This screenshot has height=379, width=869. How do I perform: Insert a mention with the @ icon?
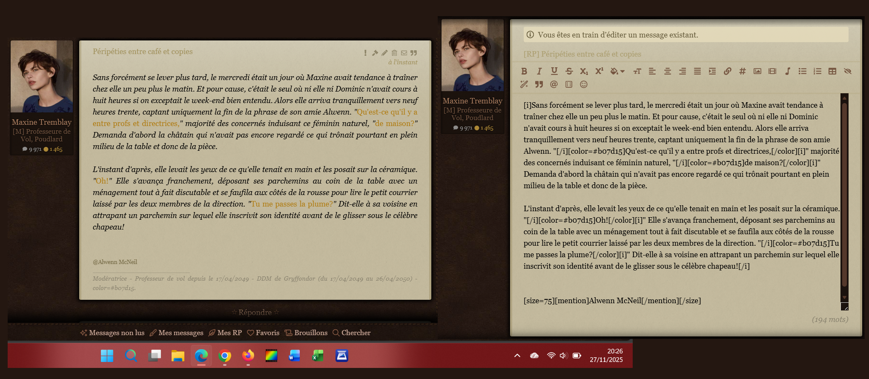pyautogui.click(x=554, y=84)
